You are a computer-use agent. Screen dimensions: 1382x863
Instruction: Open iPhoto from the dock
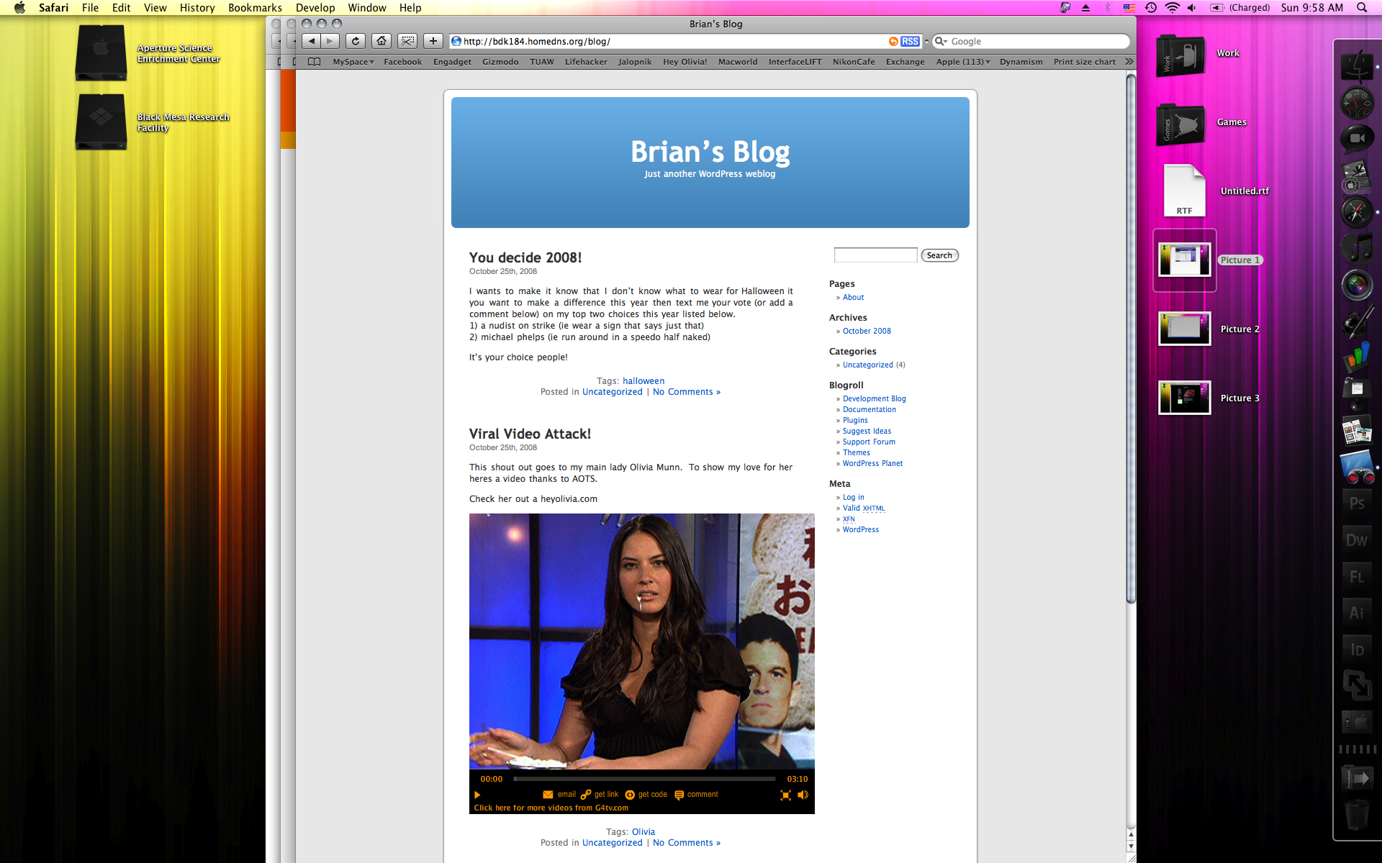(1357, 431)
